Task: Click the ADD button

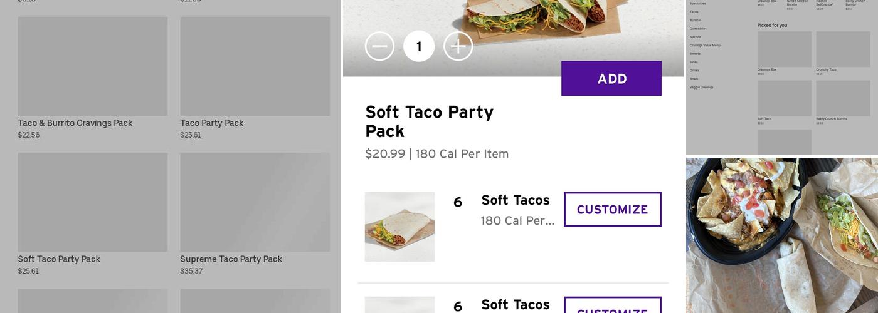Action: tap(611, 79)
